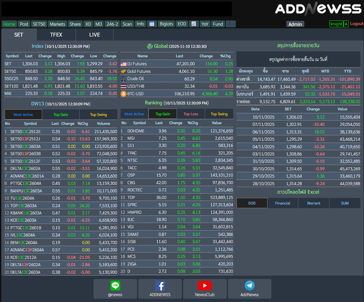Click the Gold Futures icon in Global table

point(124,71)
